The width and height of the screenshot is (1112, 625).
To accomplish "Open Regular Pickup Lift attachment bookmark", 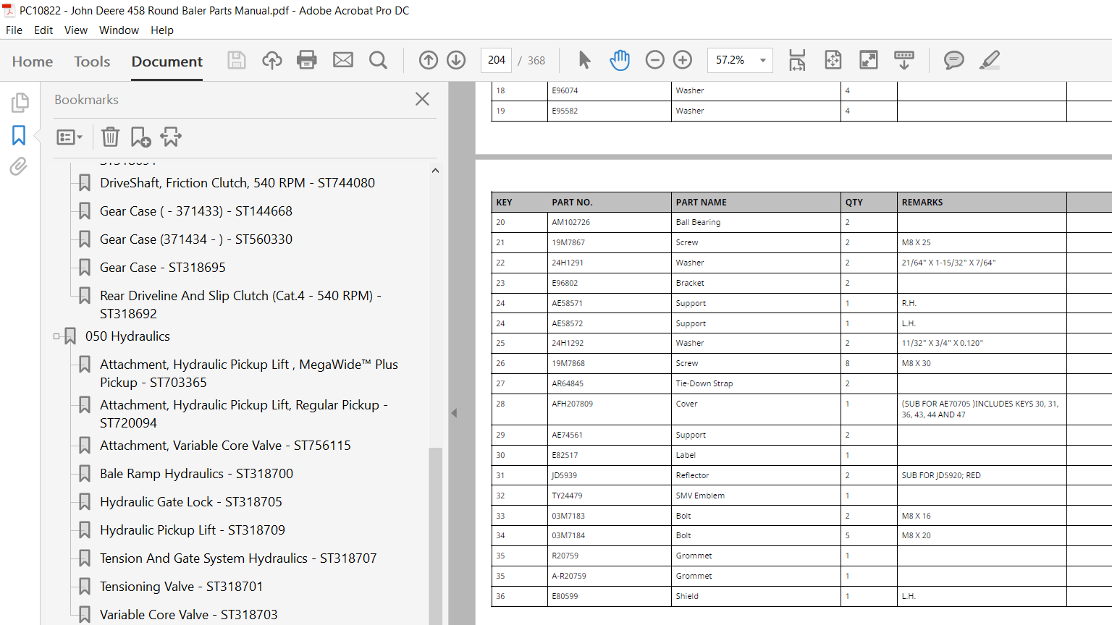I will pyautogui.click(x=244, y=414).
